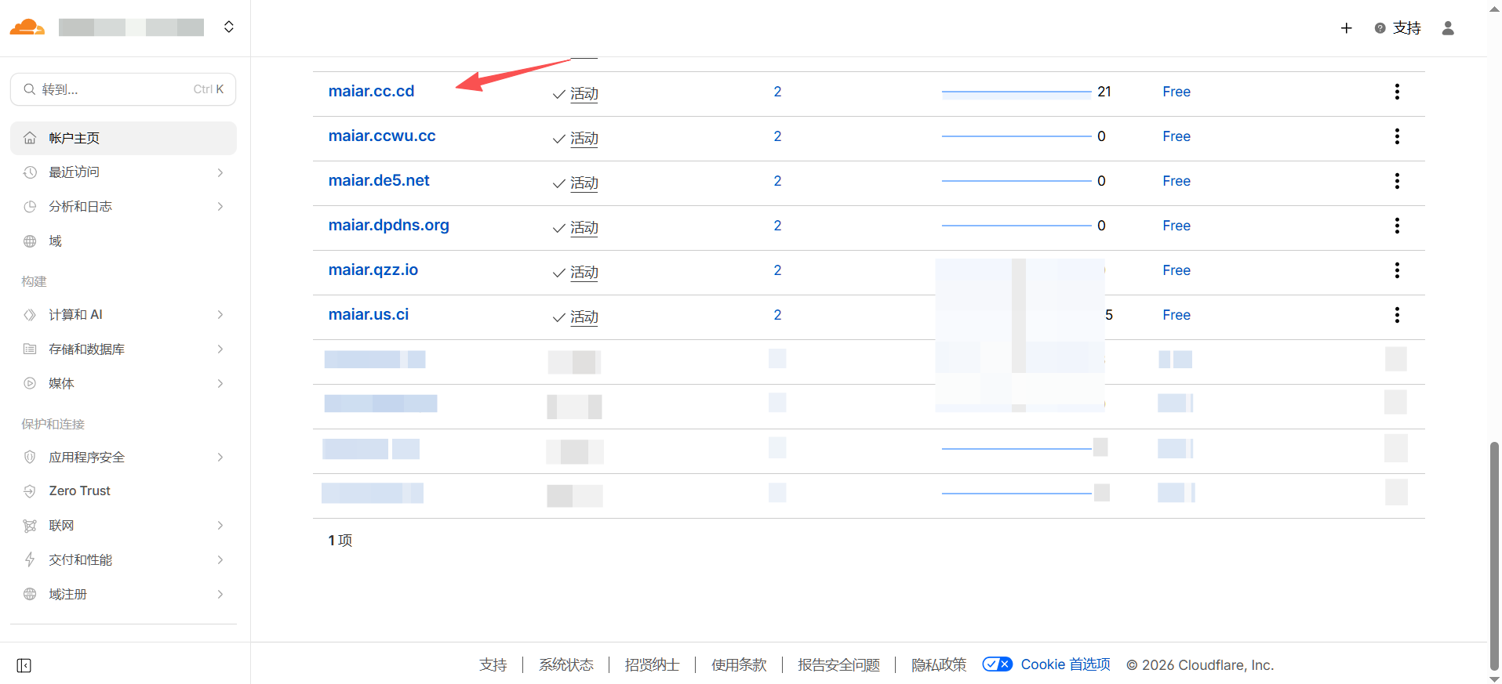Open three-dot menu for maiar.dpdns.org
The image size is (1502, 684).
1396,226
